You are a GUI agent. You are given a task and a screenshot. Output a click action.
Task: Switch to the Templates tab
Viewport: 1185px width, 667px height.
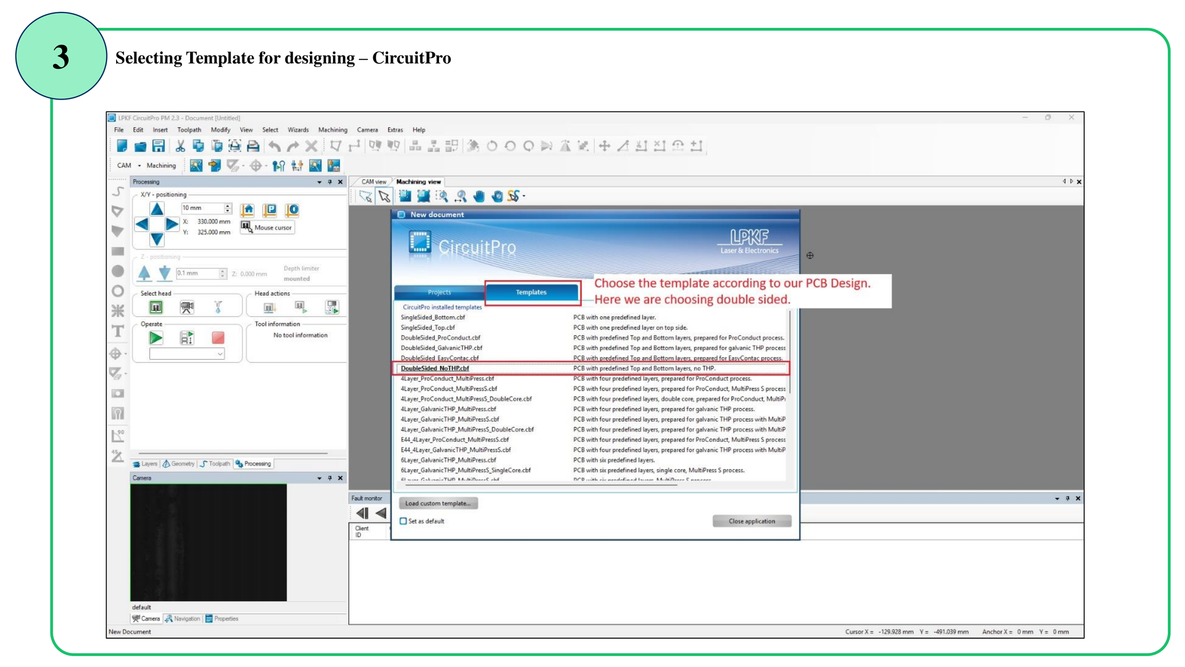point(531,292)
